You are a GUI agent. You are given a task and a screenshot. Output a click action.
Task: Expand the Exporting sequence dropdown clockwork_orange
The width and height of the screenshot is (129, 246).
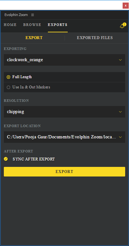[64, 60]
